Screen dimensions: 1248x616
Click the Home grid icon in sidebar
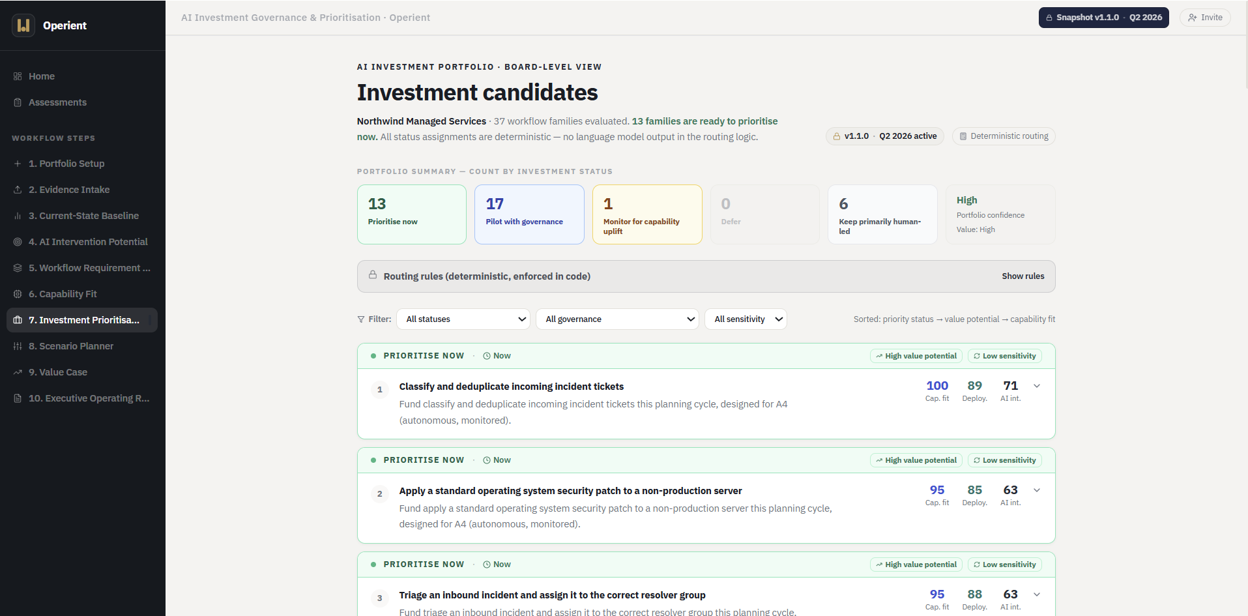pyautogui.click(x=18, y=76)
